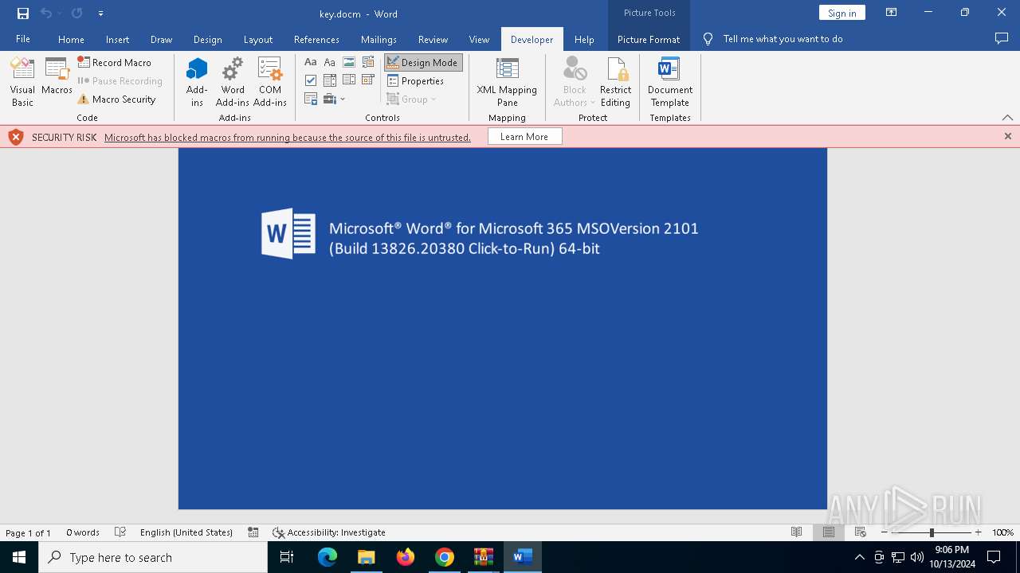The height and width of the screenshot is (573, 1020).
Task: Open Legacy Tools dropdown
Action: tap(335, 99)
